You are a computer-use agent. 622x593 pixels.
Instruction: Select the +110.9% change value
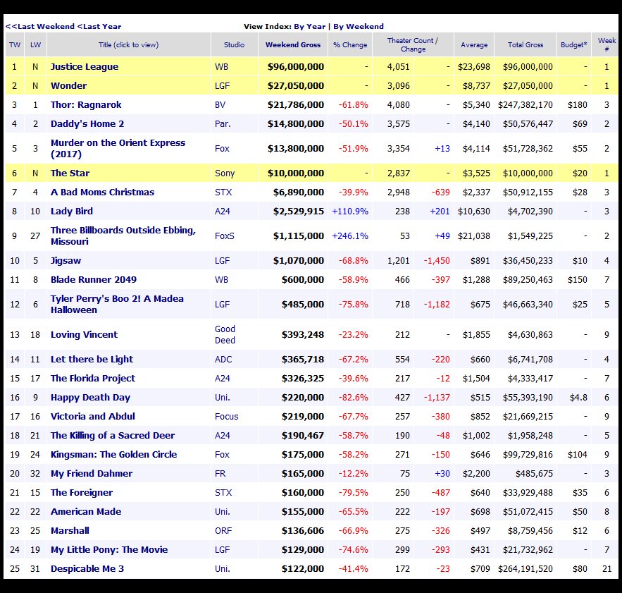[x=350, y=212]
